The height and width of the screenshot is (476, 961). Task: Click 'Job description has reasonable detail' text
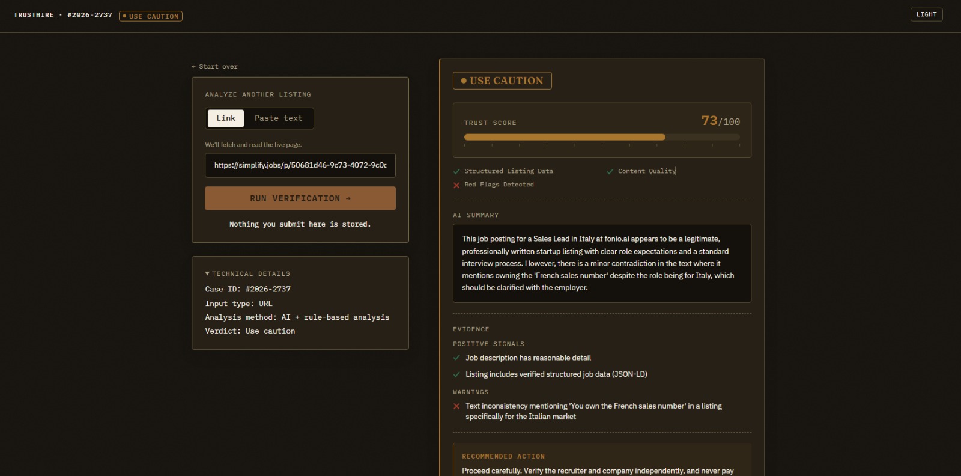click(528, 358)
